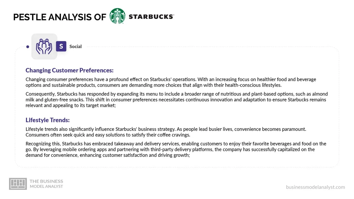Click the PESTLE ANALYSIS OF title
The width and height of the screenshot is (354, 199).
click(59, 17)
